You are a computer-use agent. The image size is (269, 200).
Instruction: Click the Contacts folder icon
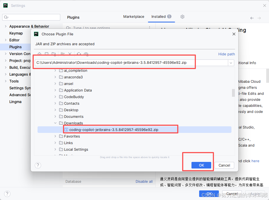click(x=61, y=103)
